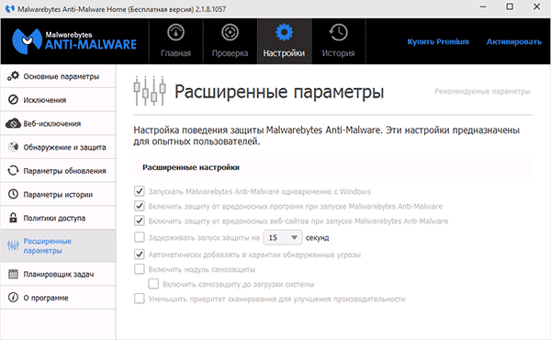Click the info icon beside О программе
The height and width of the screenshot is (340, 551).
tap(13, 298)
